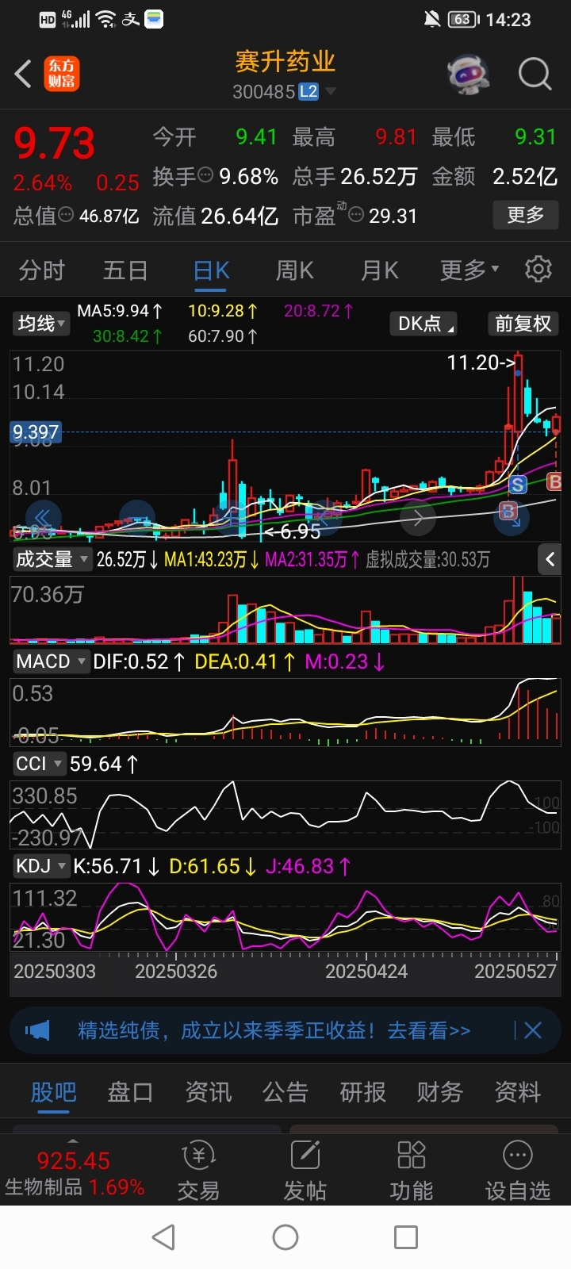Change 前复权 adjustment mode
The image size is (571, 1269).
(x=523, y=324)
